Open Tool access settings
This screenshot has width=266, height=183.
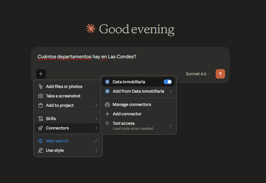(x=138, y=126)
